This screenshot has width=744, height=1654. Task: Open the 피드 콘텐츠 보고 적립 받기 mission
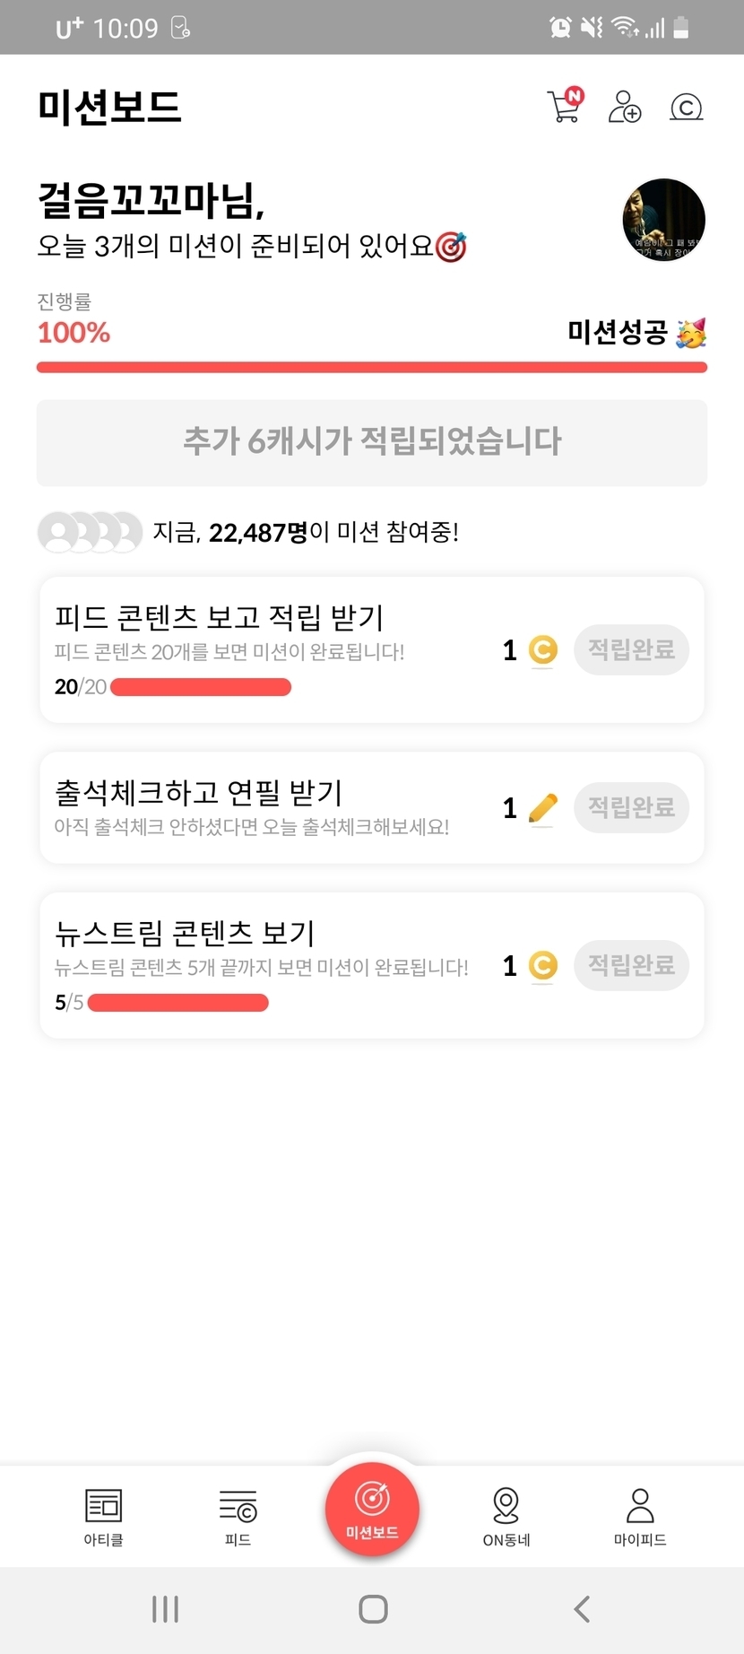click(x=220, y=617)
